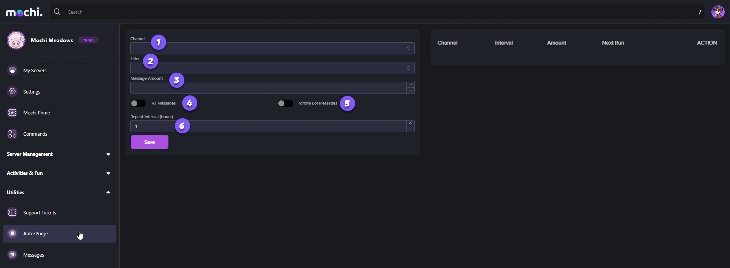This screenshot has width=730, height=268.
Task: Click the Save button
Action: [x=149, y=142]
